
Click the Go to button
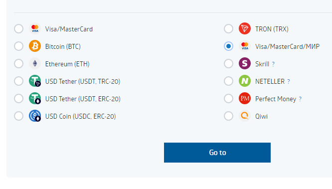click(217, 153)
